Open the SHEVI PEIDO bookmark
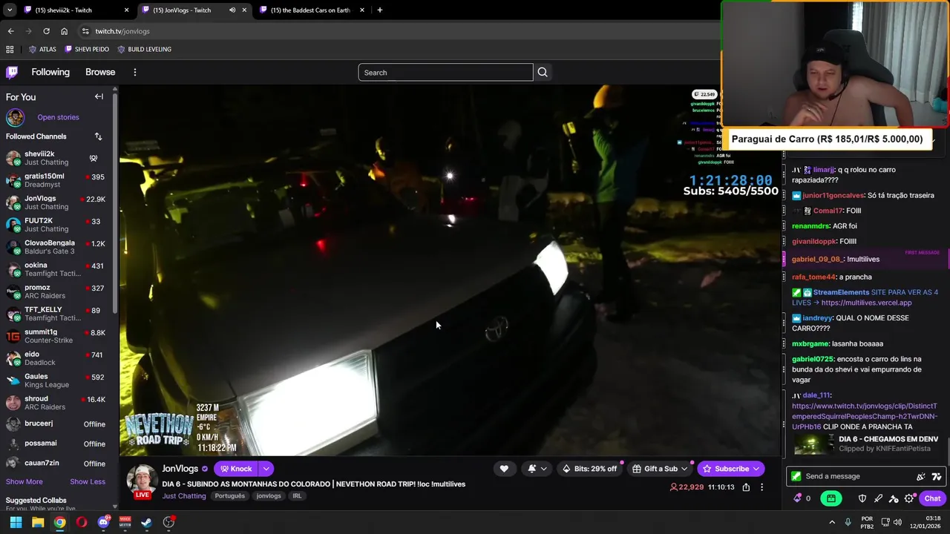The height and width of the screenshot is (534, 950). (87, 49)
